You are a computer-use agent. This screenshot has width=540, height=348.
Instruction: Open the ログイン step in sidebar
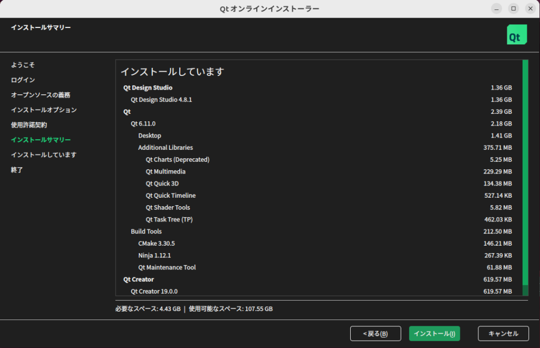click(x=23, y=80)
